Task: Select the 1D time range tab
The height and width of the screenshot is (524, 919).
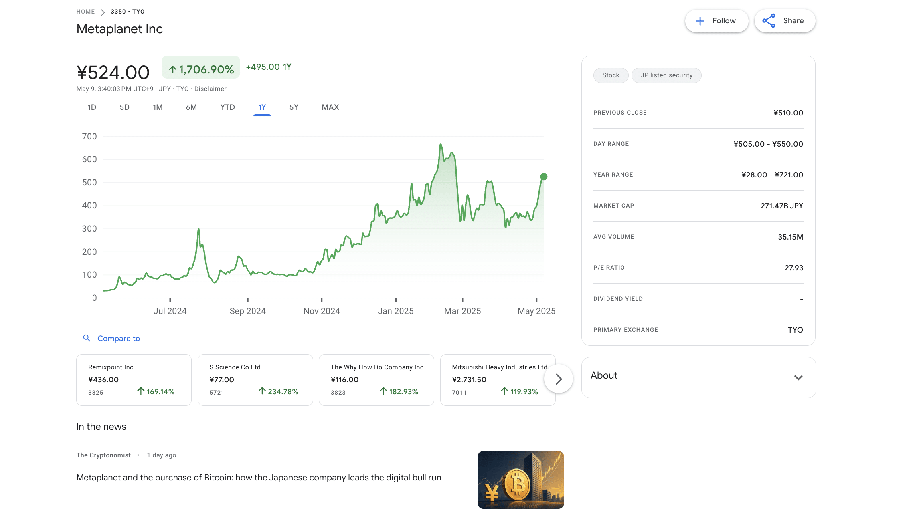Action: (92, 107)
